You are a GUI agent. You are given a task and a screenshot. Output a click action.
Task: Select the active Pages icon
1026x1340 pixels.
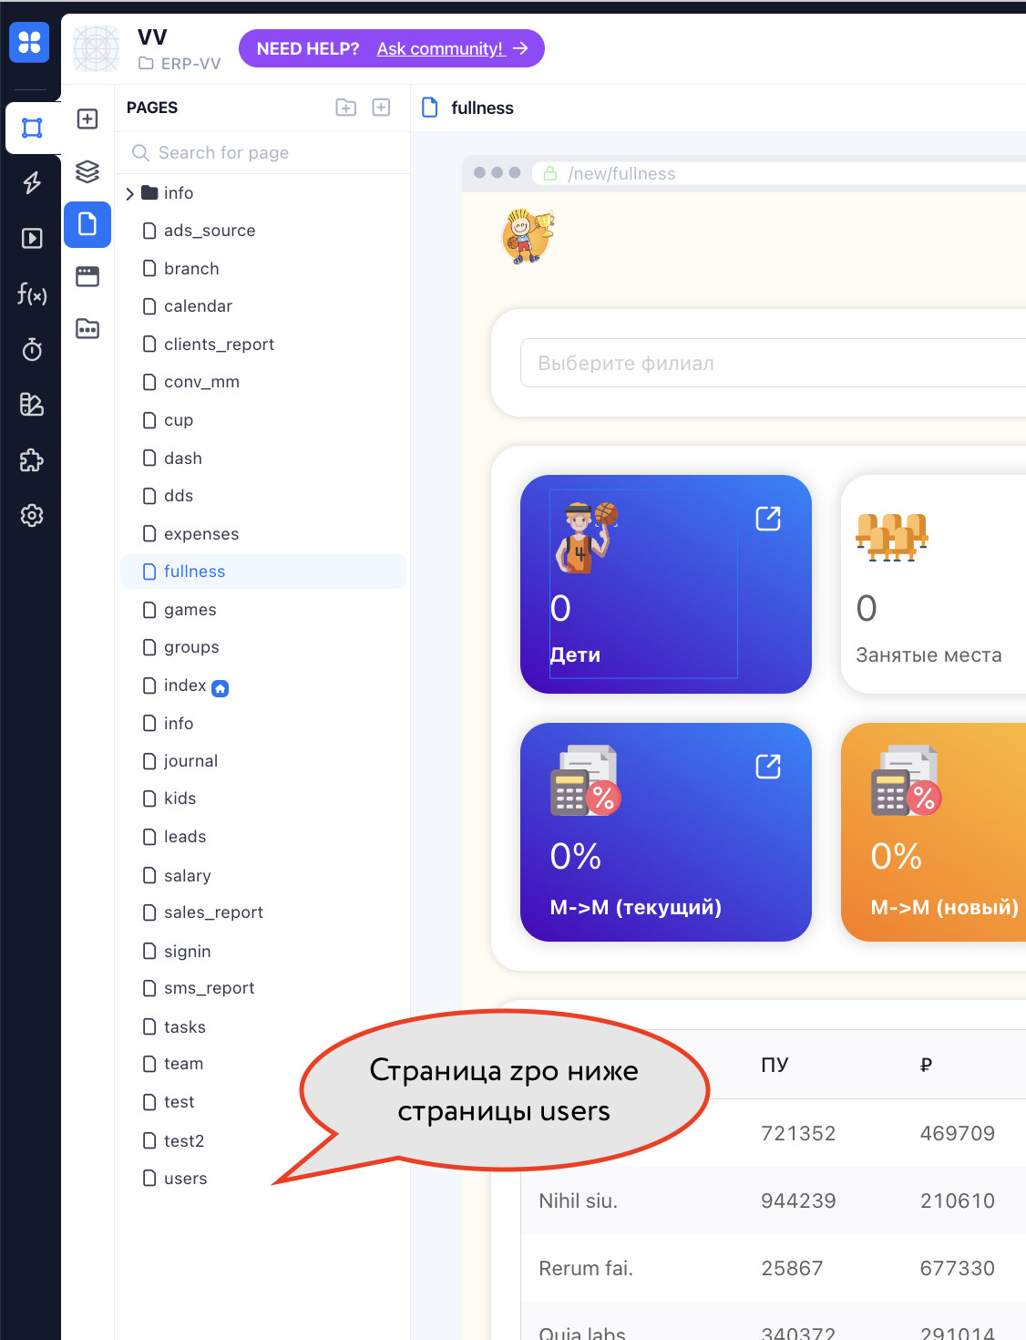[x=87, y=224]
